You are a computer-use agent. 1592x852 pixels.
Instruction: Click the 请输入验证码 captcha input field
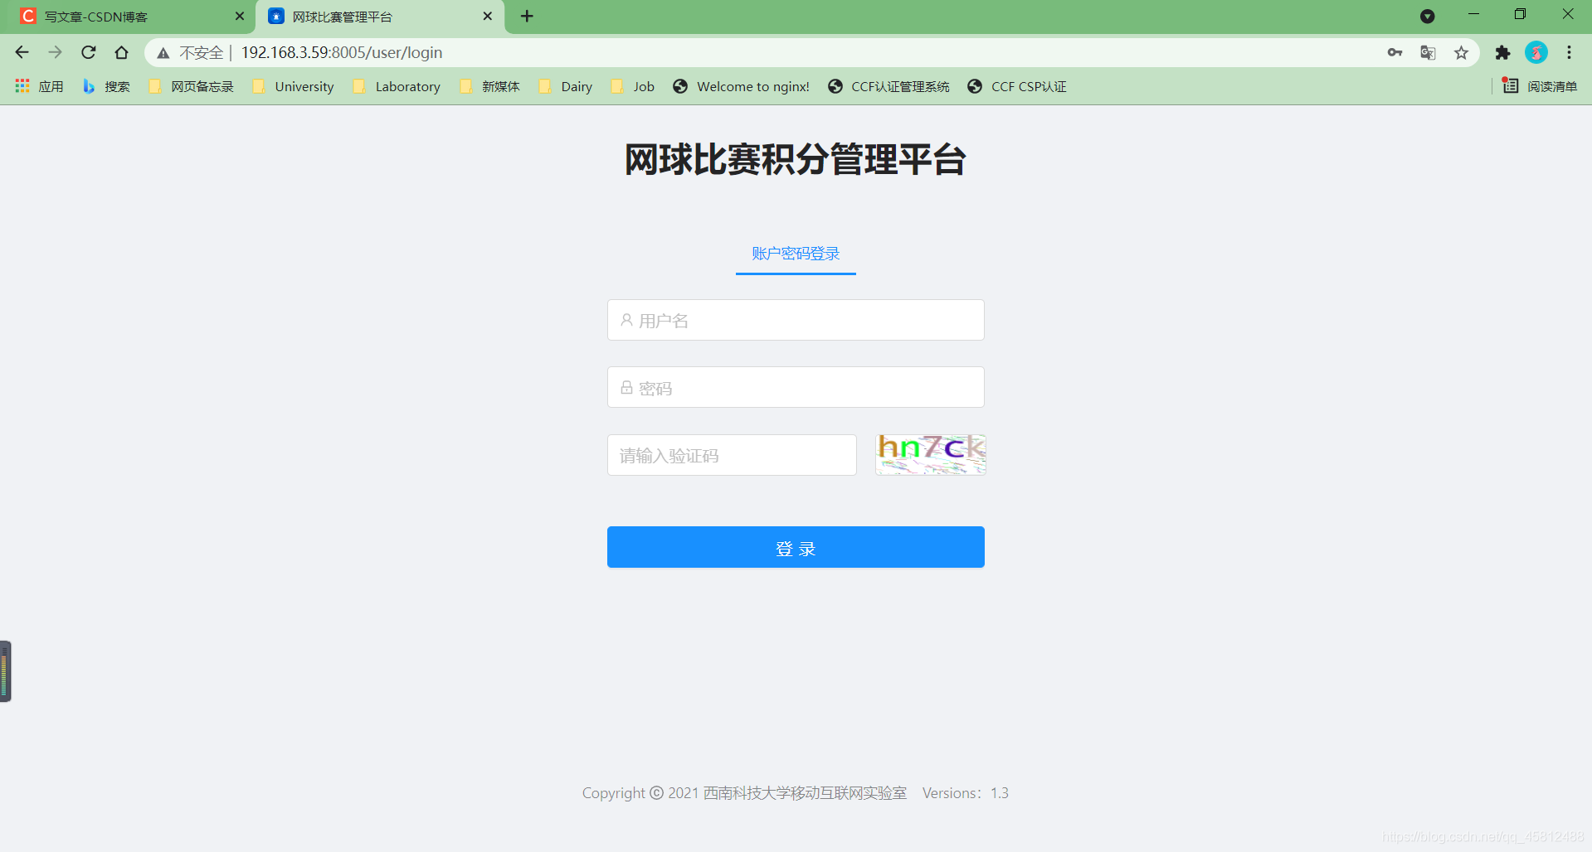(x=732, y=455)
